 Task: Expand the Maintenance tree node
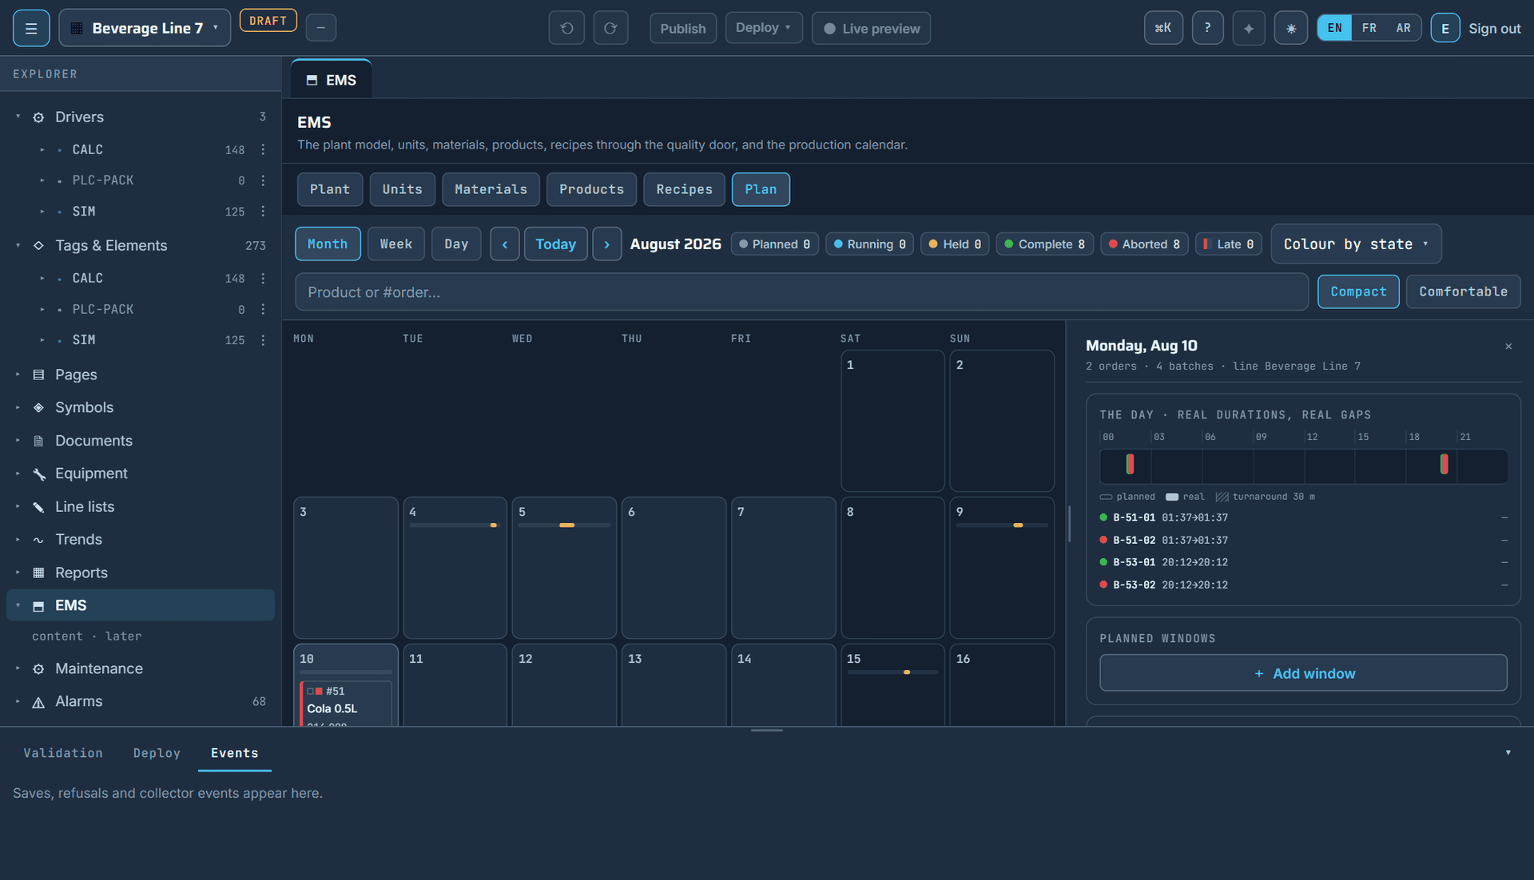(x=18, y=668)
